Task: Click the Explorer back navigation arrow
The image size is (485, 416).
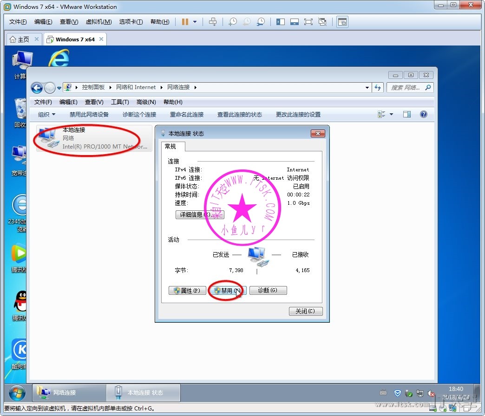Action: [x=37, y=88]
